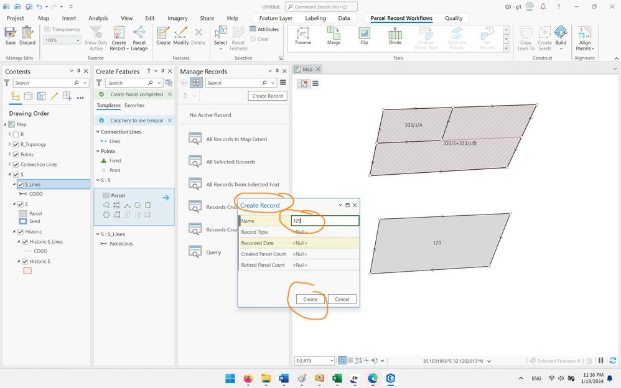This screenshot has height=388, width=621.
Task: Click the Build parcels icon
Action: (x=561, y=32)
